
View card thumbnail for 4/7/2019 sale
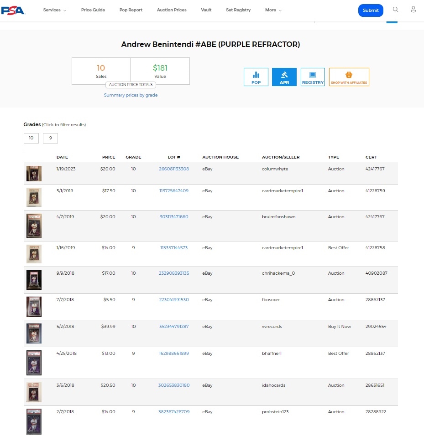tap(34, 226)
